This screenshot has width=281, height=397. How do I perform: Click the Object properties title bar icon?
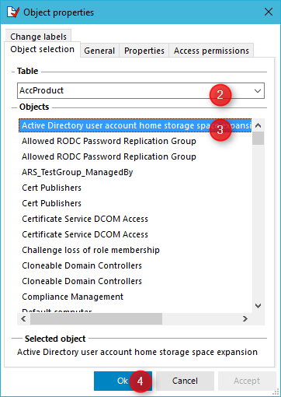[13, 12]
